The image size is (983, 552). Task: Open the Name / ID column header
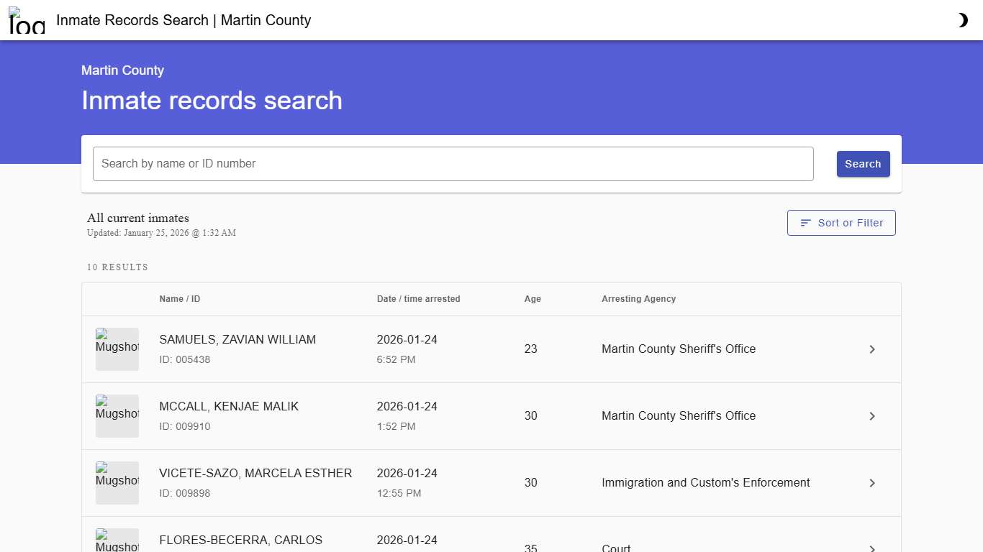[x=179, y=298]
